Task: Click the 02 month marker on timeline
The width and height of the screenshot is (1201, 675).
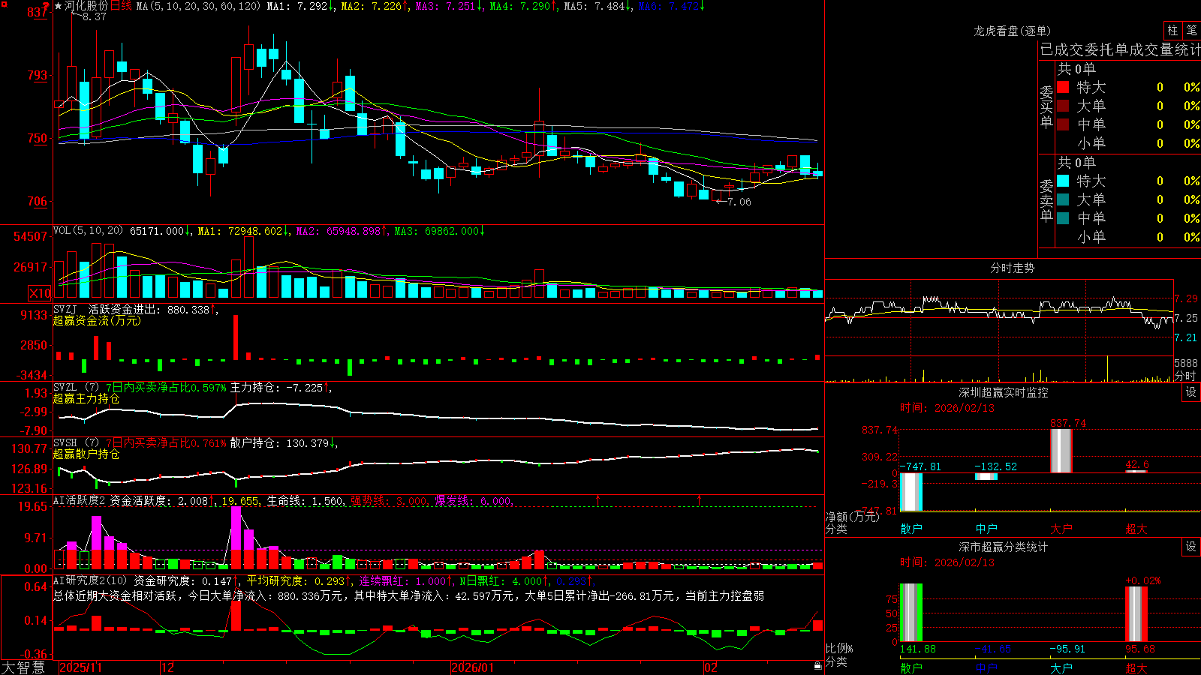Action: coord(711,667)
